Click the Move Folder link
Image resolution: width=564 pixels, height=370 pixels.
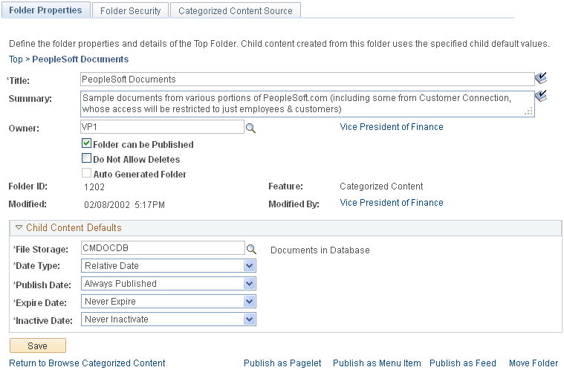[534, 363]
